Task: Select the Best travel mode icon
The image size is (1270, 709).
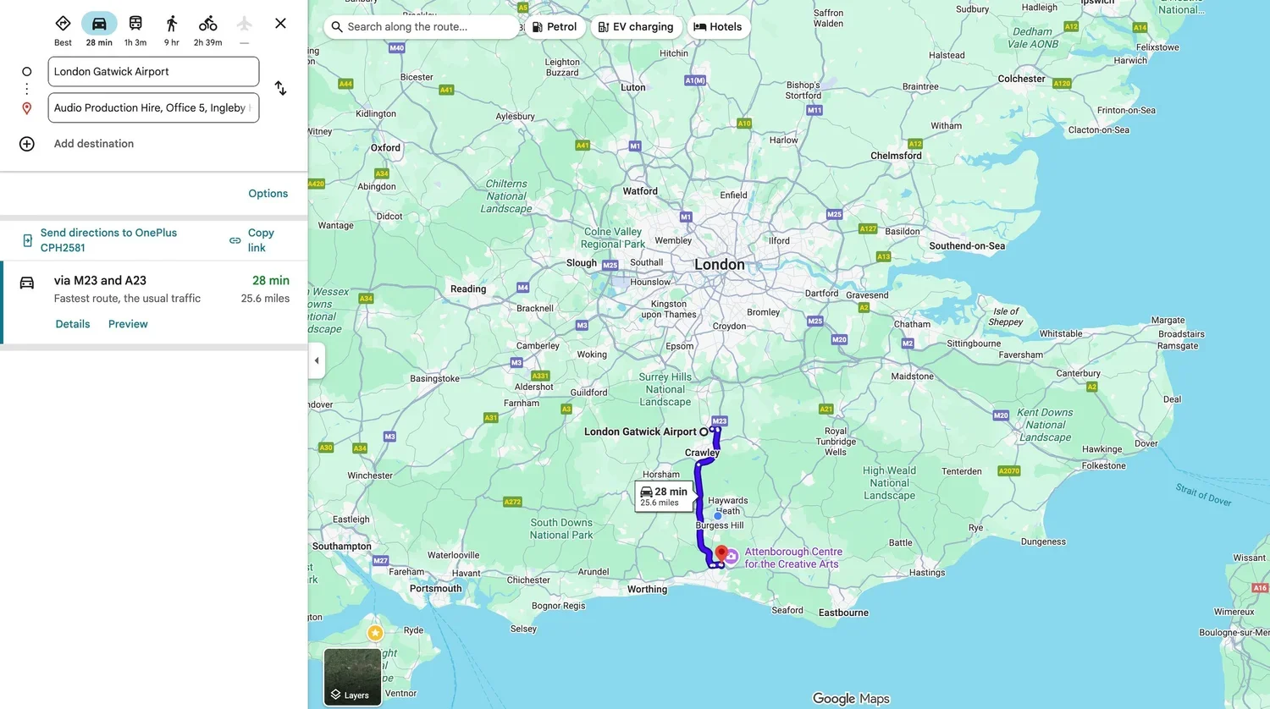Action: point(63,24)
